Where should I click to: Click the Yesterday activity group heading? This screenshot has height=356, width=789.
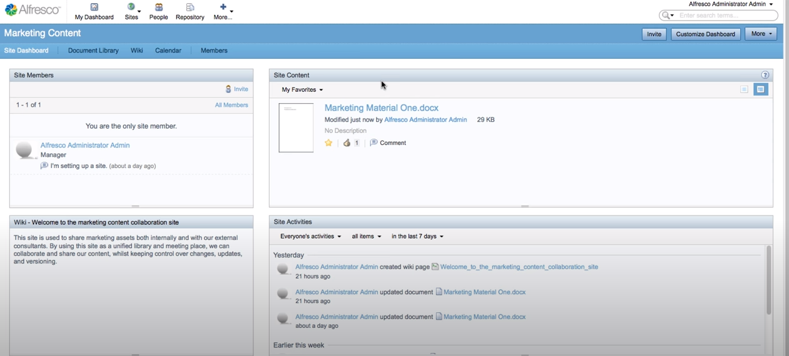[x=288, y=255]
